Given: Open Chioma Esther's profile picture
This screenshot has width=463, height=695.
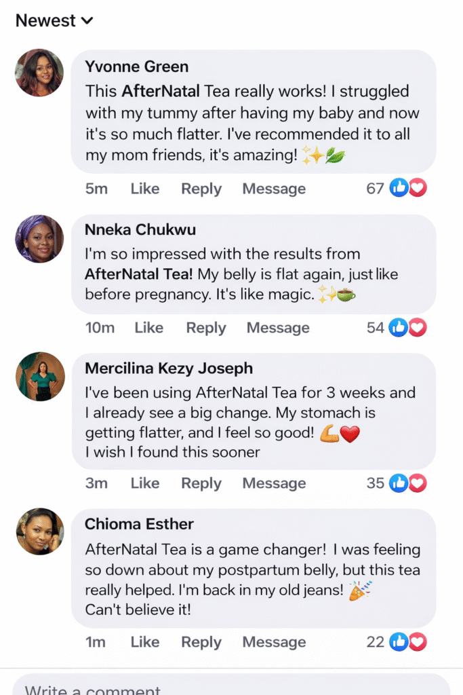Looking at the screenshot, I should tap(40, 531).
